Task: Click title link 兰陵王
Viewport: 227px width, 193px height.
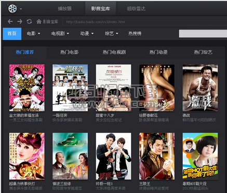Action: click(x=145, y=184)
